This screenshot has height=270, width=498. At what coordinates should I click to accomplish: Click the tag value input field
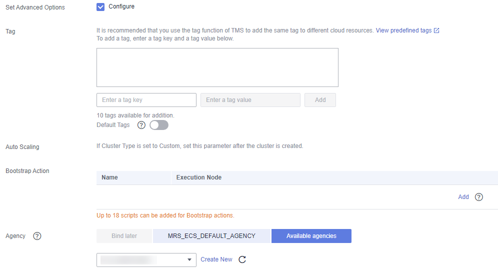pos(250,100)
